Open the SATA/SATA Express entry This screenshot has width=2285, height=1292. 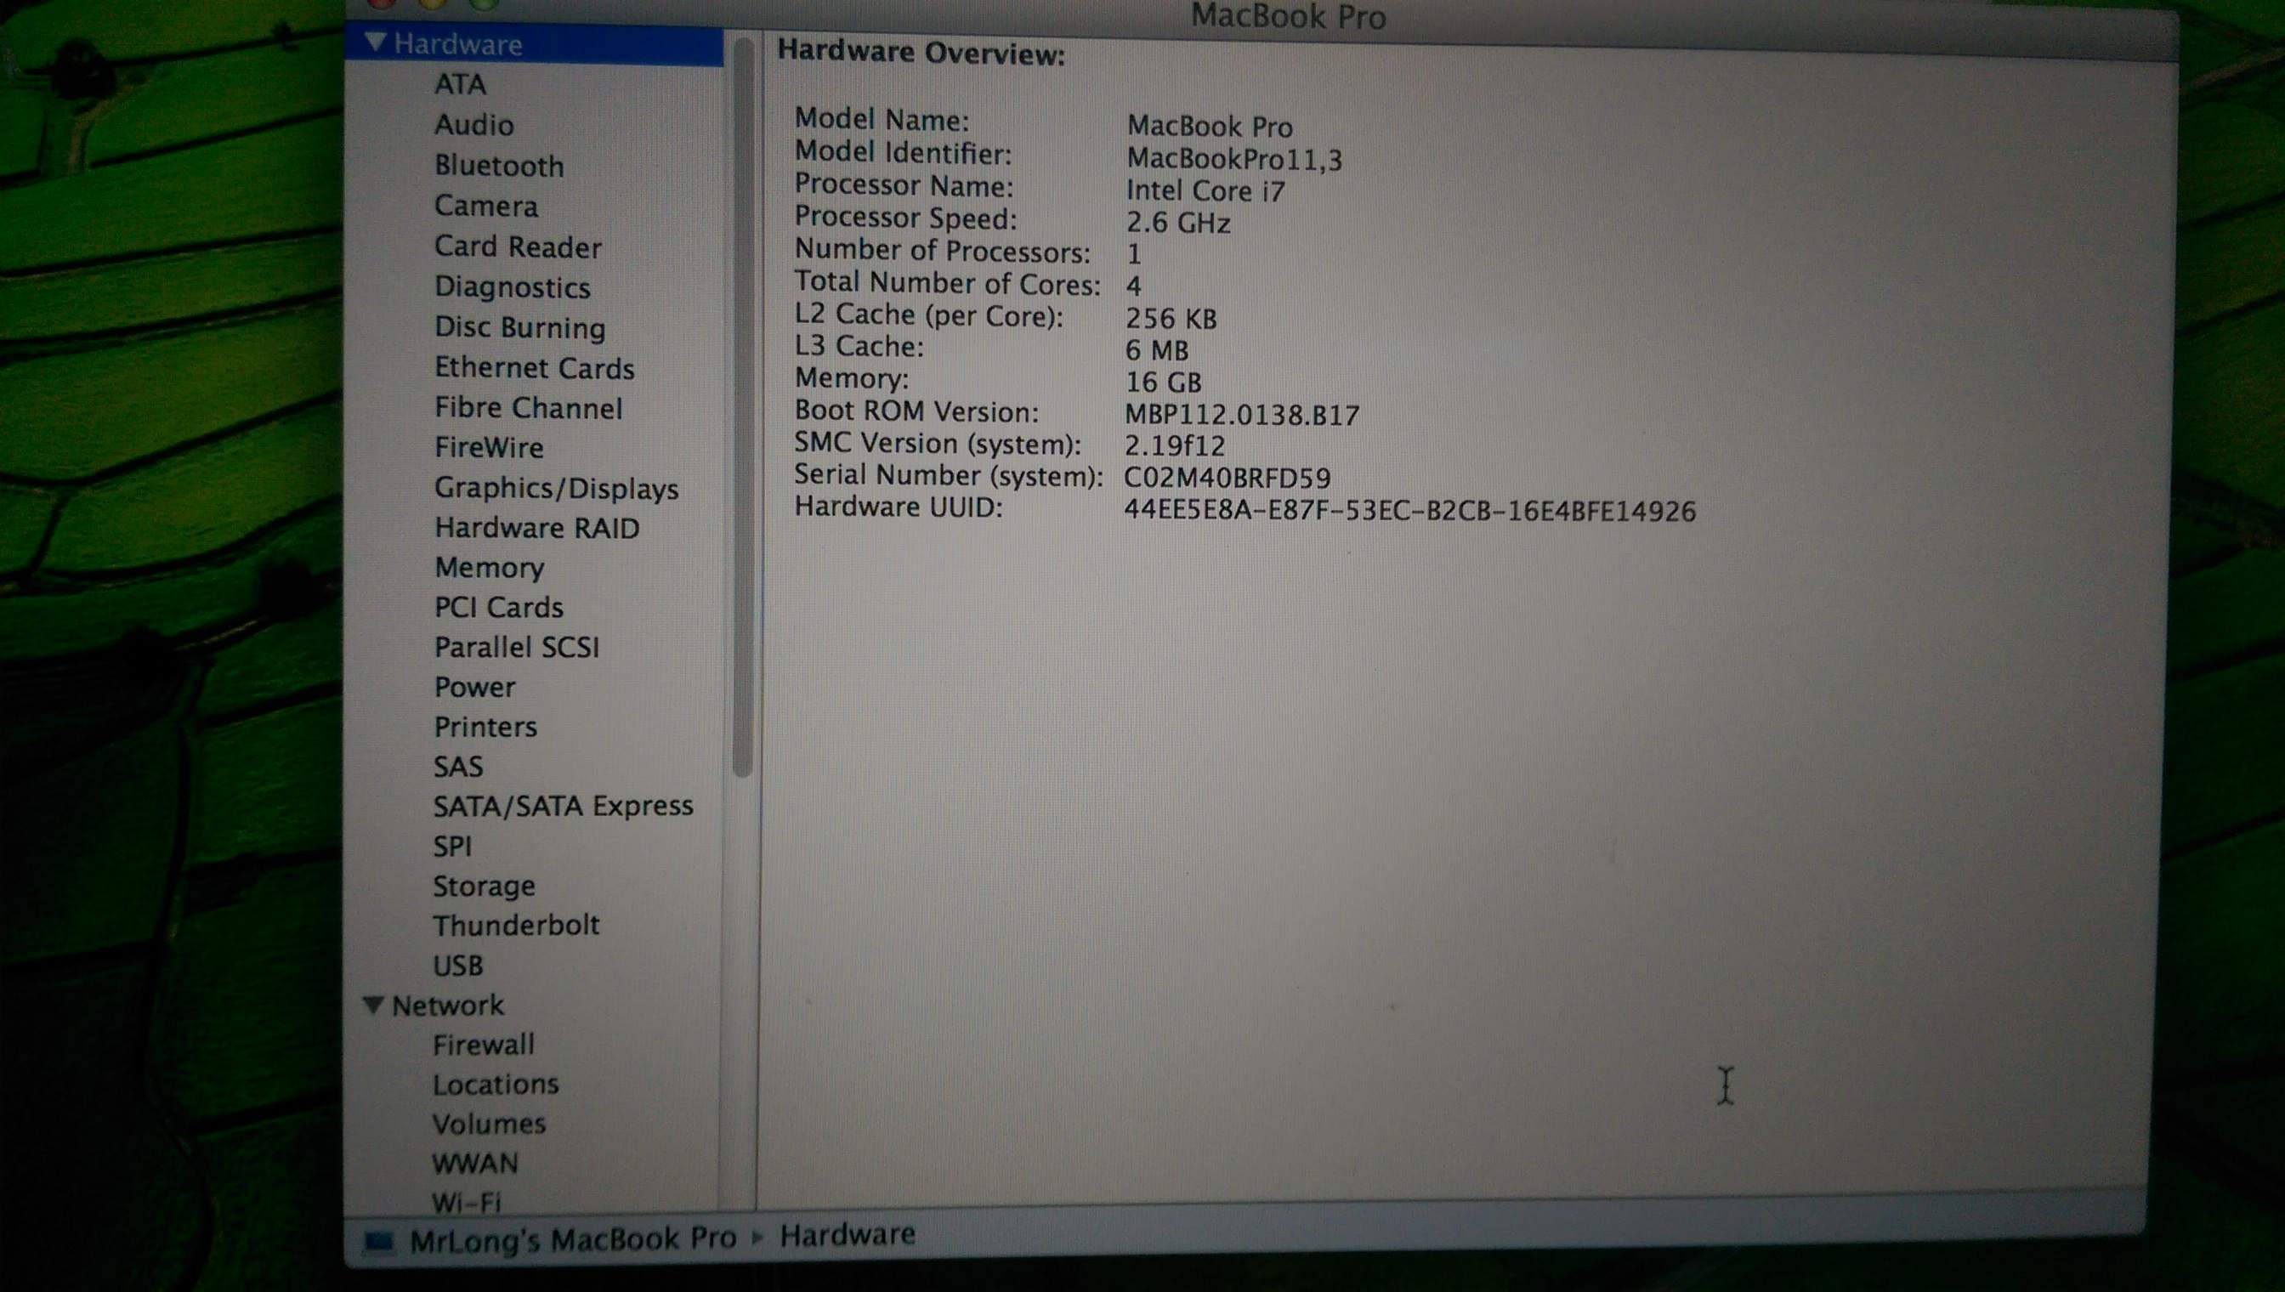[x=563, y=806]
